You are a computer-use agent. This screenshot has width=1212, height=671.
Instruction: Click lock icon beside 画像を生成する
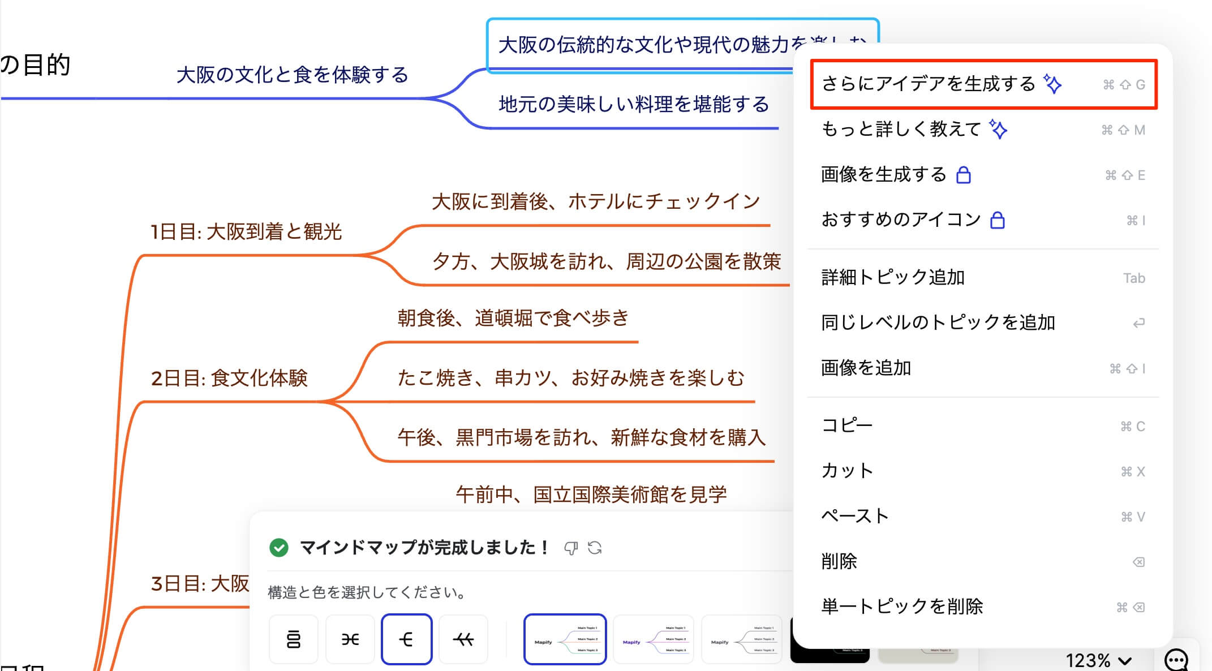(x=963, y=175)
